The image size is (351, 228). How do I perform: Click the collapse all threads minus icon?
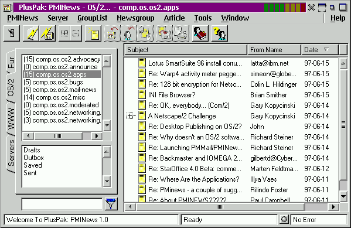[76, 33]
